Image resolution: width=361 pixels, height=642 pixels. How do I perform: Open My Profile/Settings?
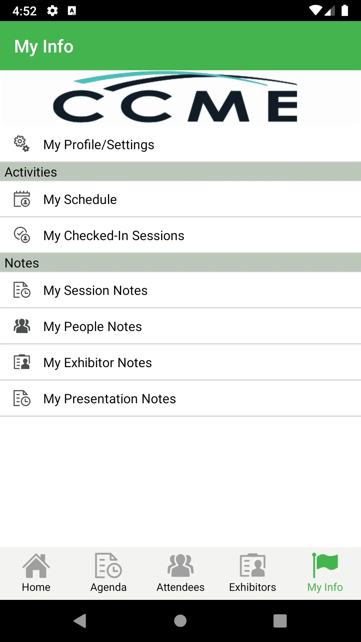99,145
